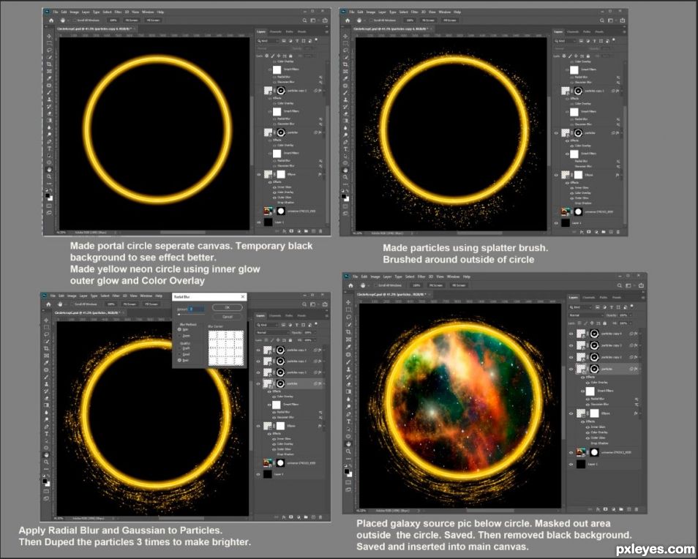Select the Crop tool in galaxy portal window

click(x=348, y=332)
